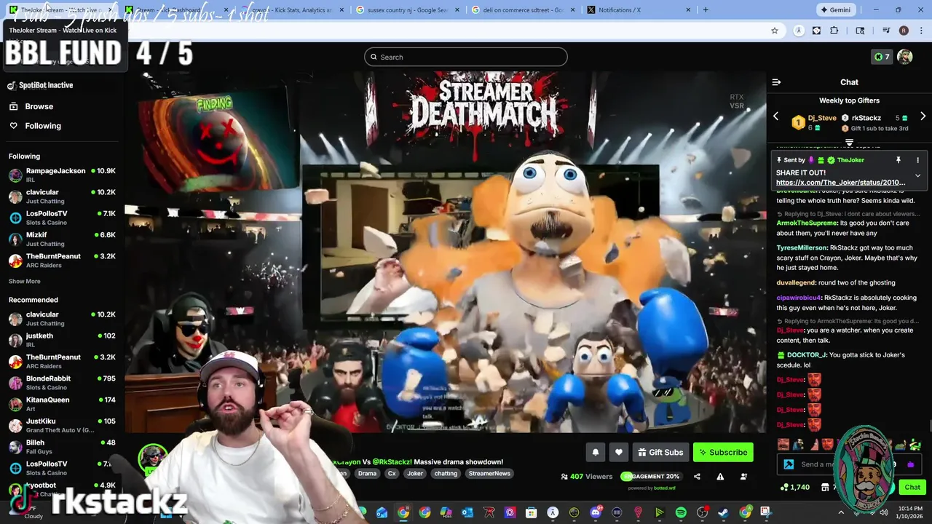Click the pin icon on pinned message

point(898,160)
